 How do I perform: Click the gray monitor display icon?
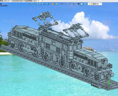click(x=74, y=4)
